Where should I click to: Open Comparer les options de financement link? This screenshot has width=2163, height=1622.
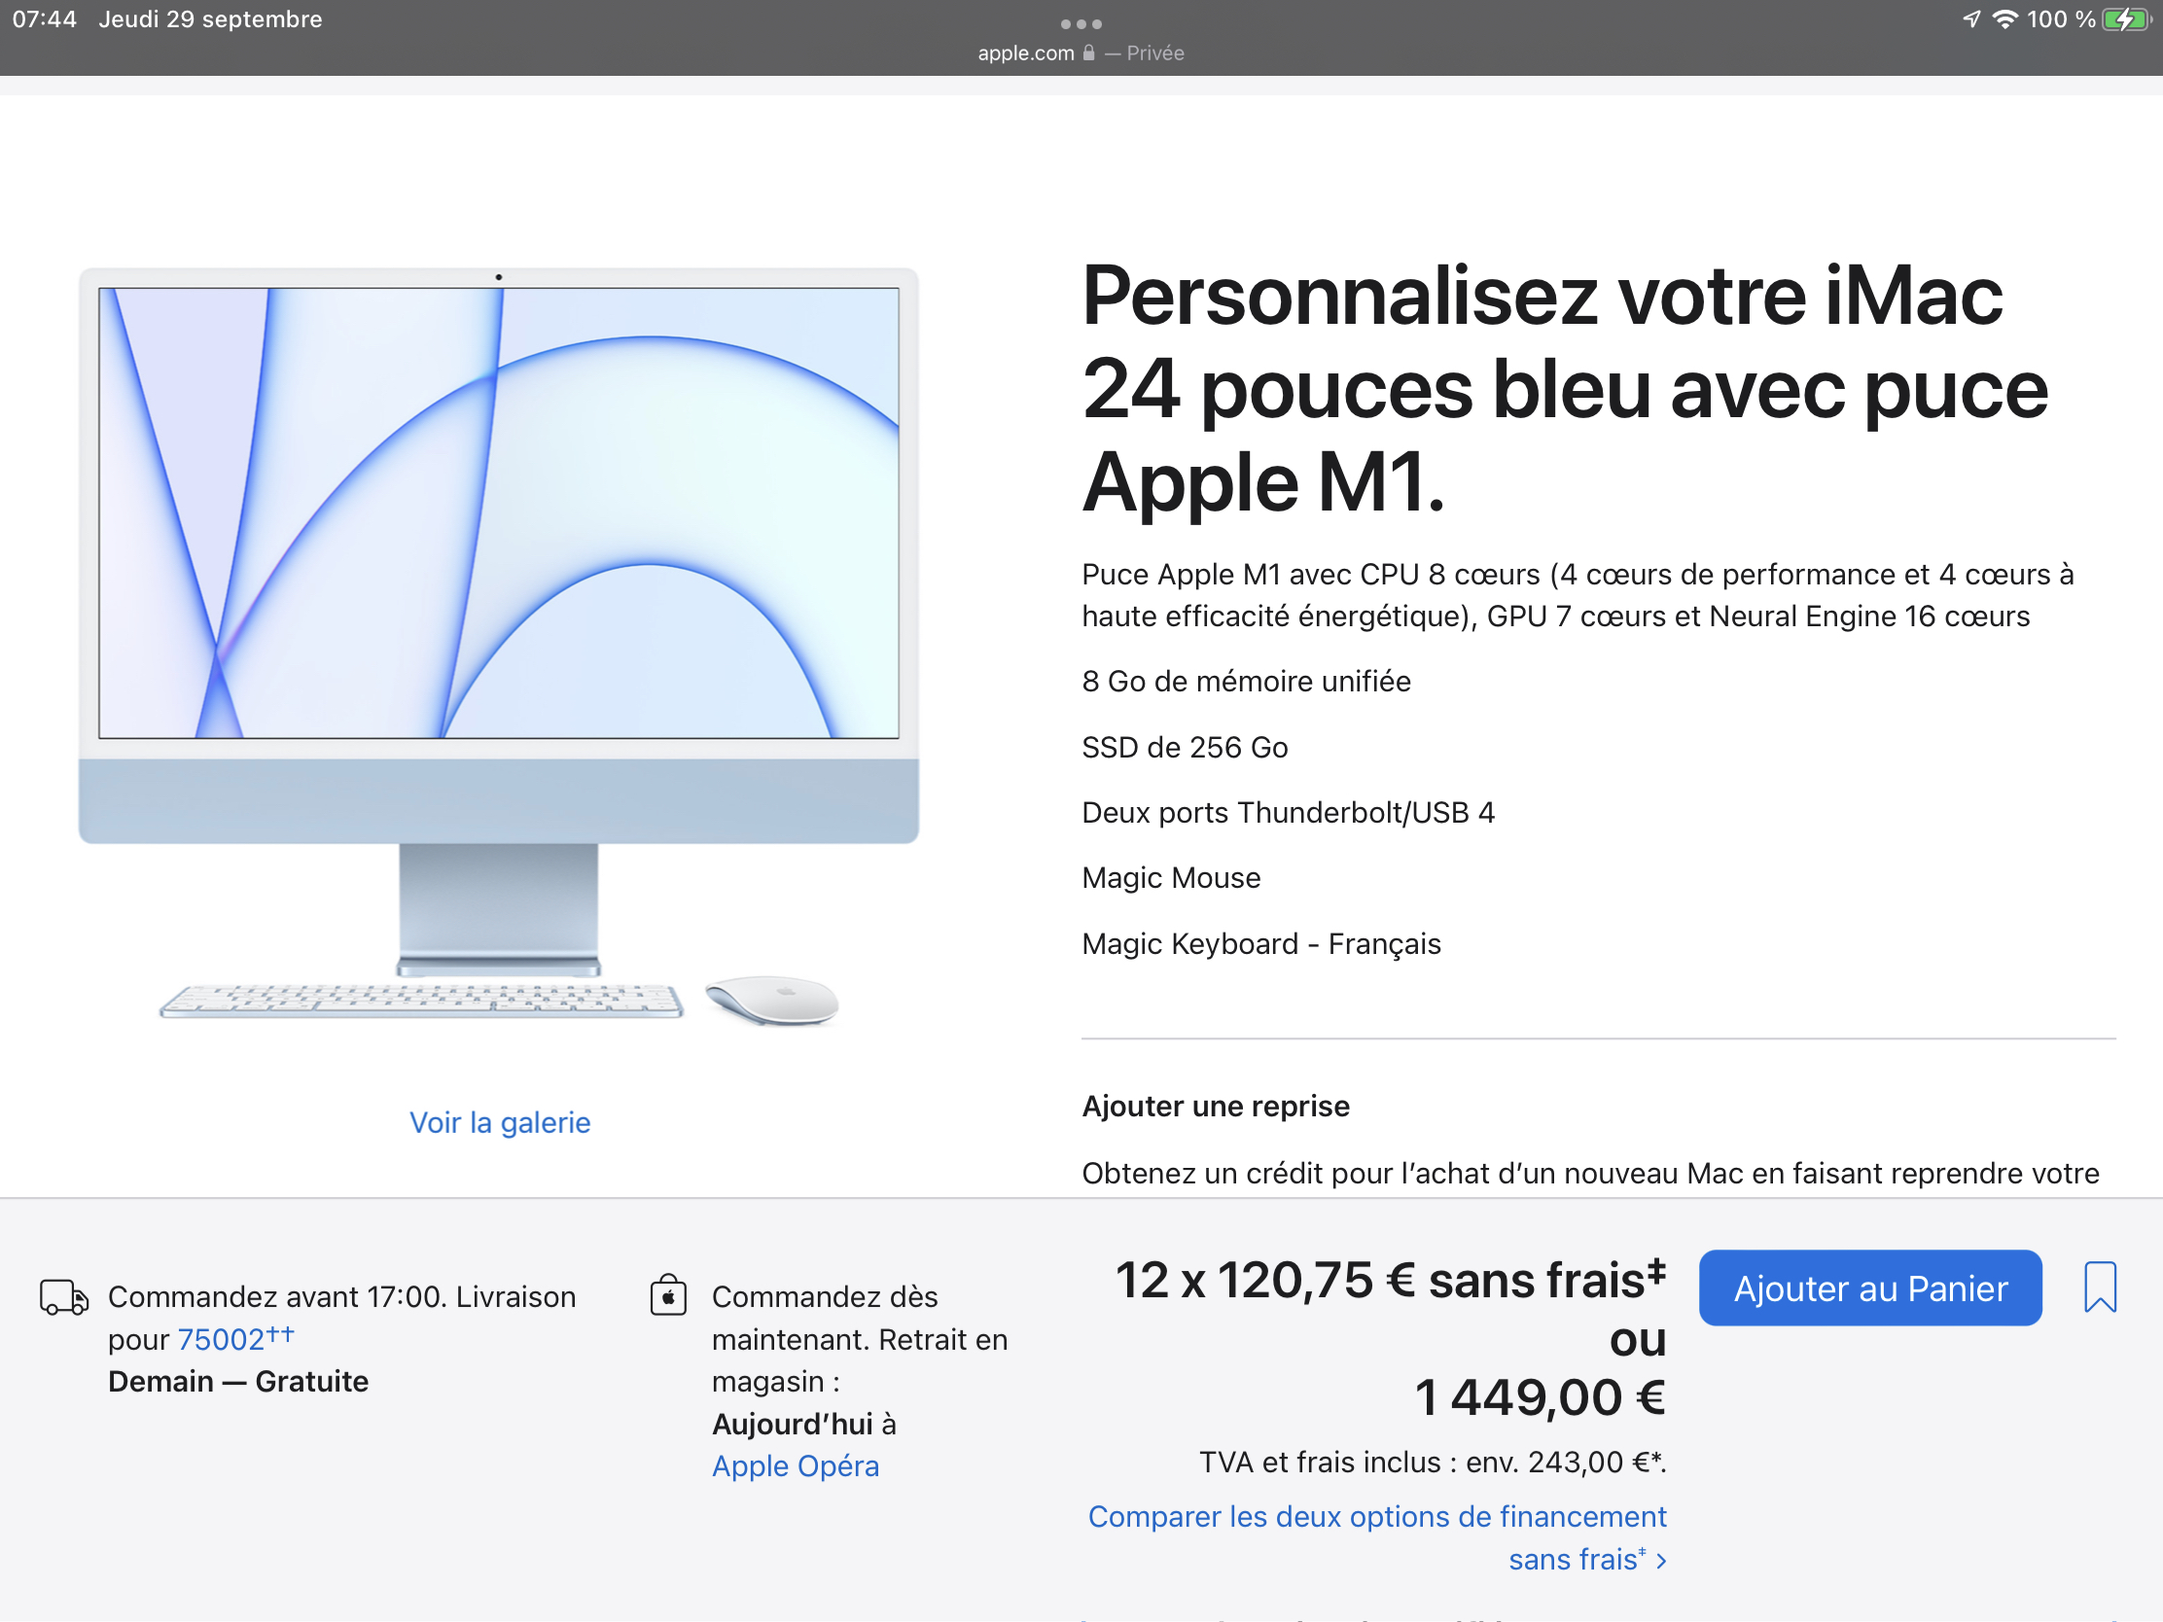tap(1377, 1516)
